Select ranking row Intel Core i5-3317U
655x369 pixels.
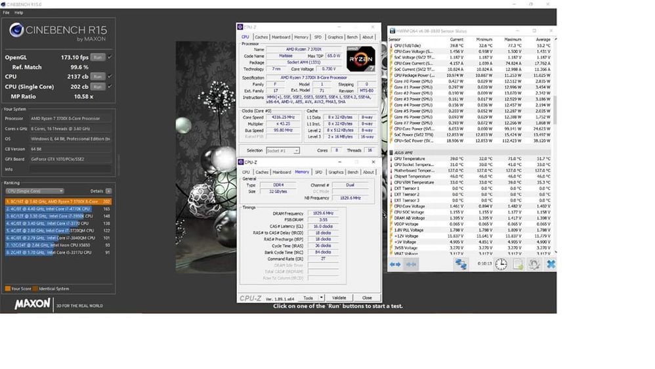[58, 252]
